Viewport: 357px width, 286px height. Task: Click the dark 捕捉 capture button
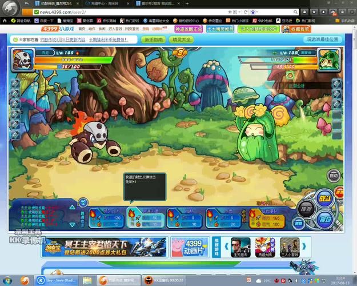306,209
